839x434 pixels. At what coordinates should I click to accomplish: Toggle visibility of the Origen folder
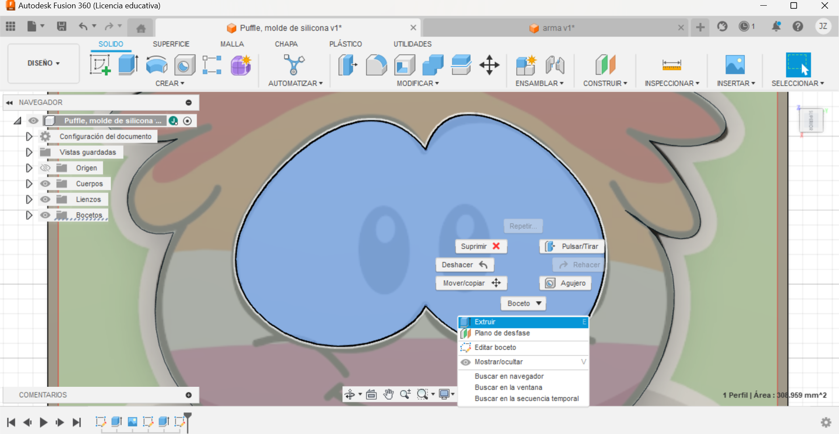pos(45,168)
